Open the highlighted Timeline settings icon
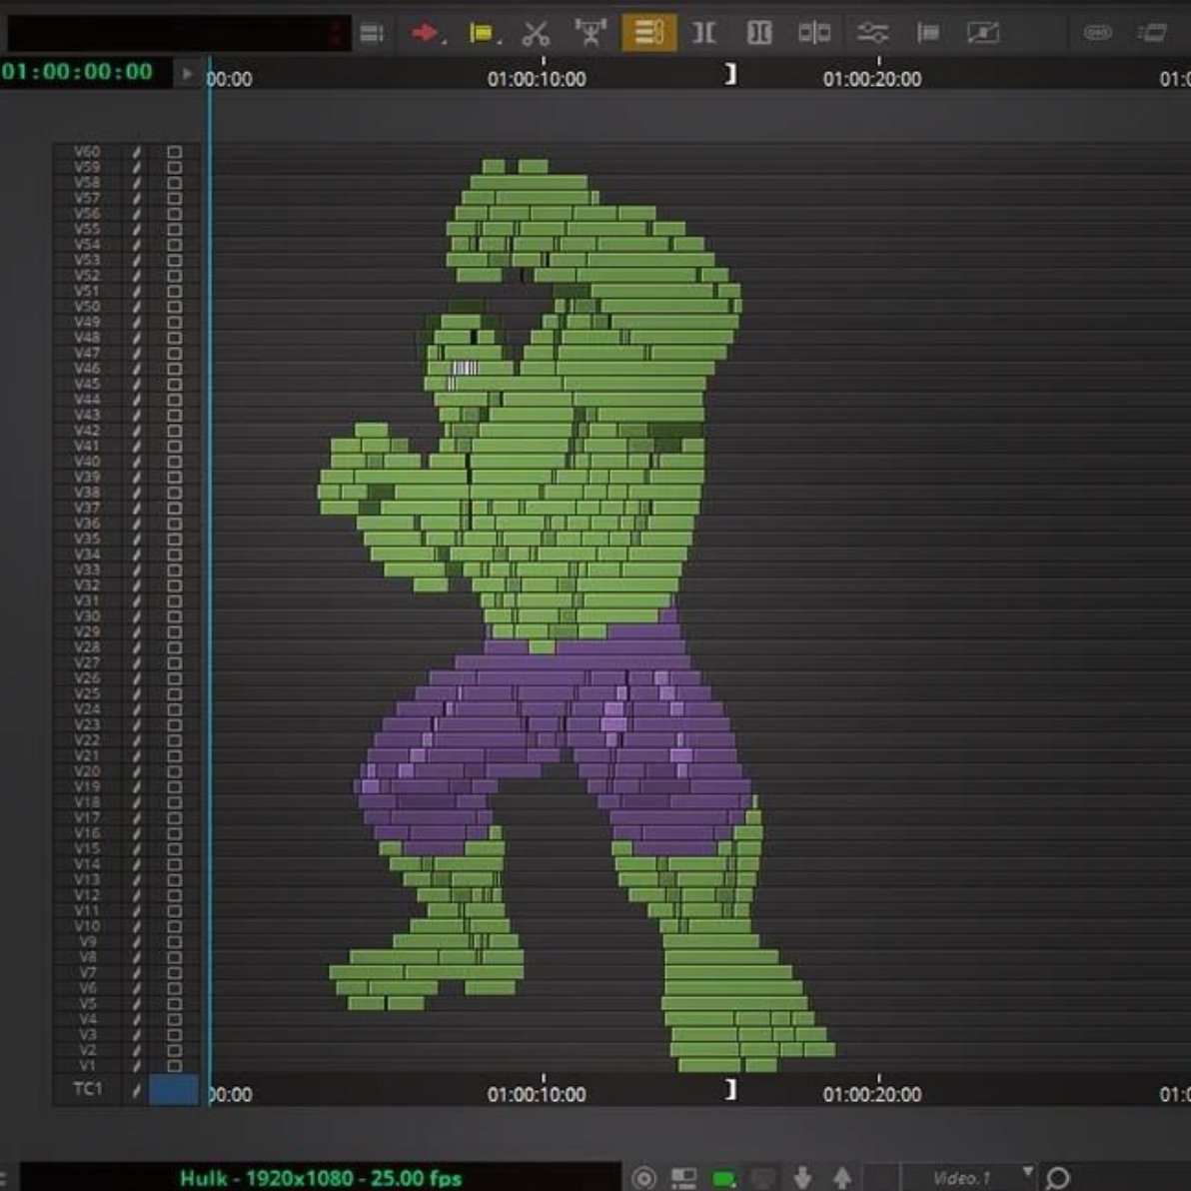 (649, 32)
